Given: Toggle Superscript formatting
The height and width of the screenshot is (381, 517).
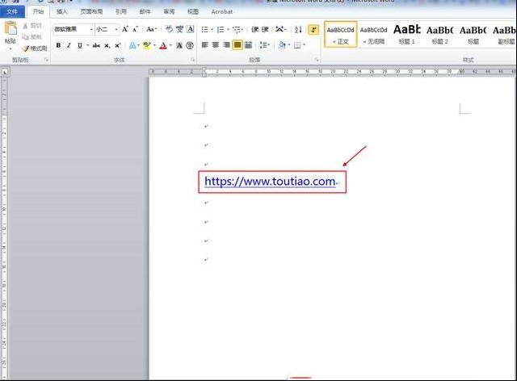Looking at the screenshot, I should [118, 45].
